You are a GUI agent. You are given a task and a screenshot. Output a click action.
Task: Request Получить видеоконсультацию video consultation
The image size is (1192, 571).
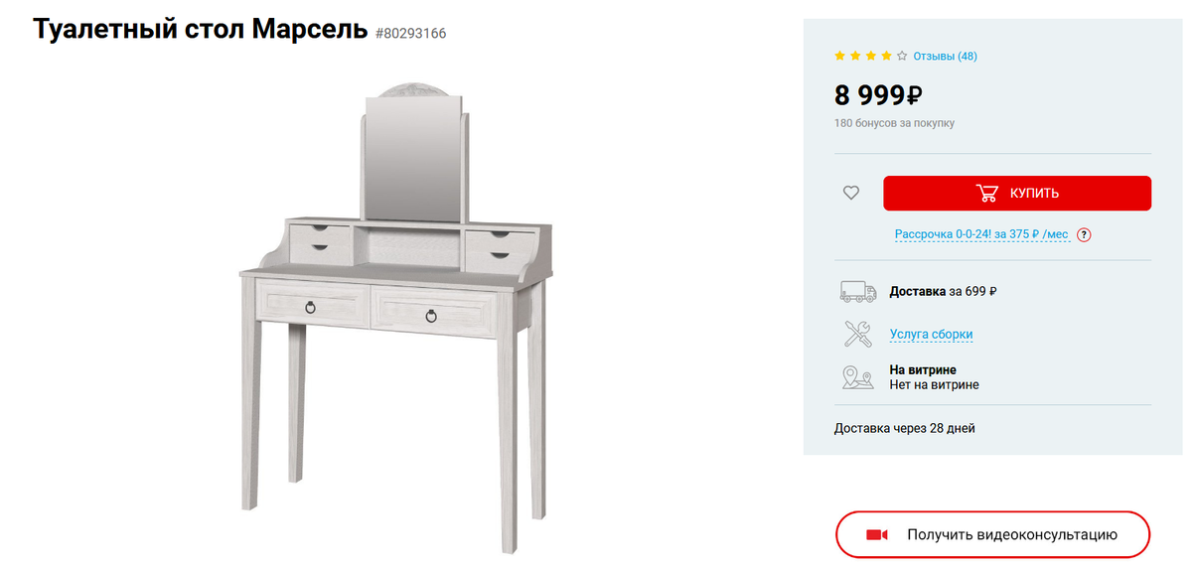tap(992, 534)
